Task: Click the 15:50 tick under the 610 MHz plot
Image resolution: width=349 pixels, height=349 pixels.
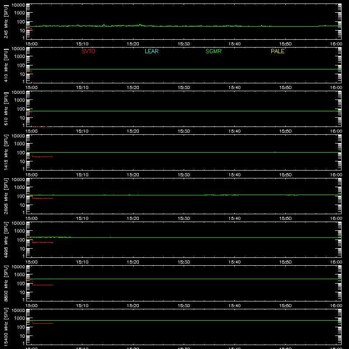Action: click(x=285, y=131)
